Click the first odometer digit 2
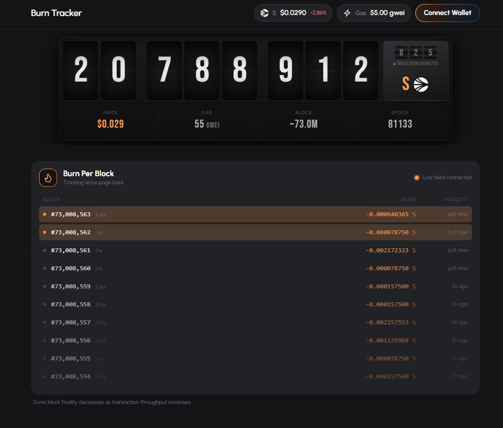The image size is (503, 428). [81, 70]
